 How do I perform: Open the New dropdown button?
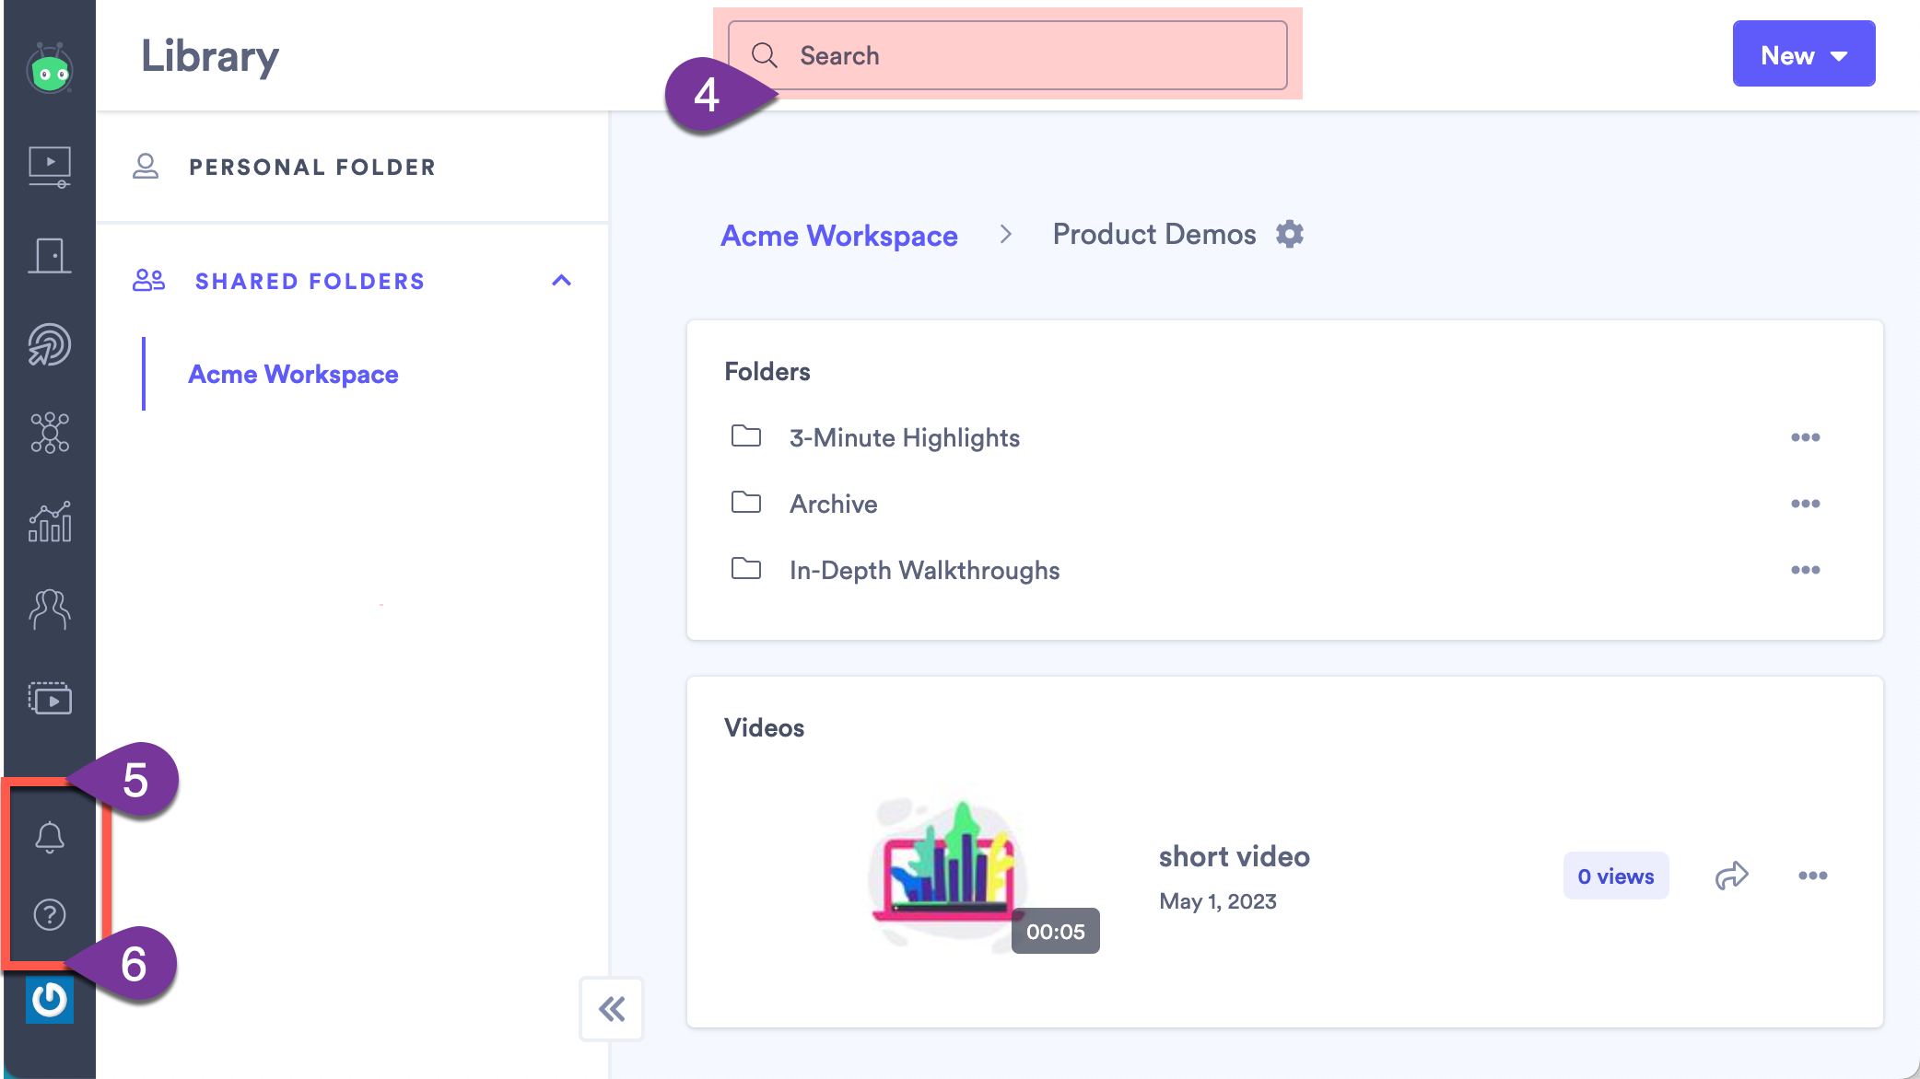click(1804, 53)
